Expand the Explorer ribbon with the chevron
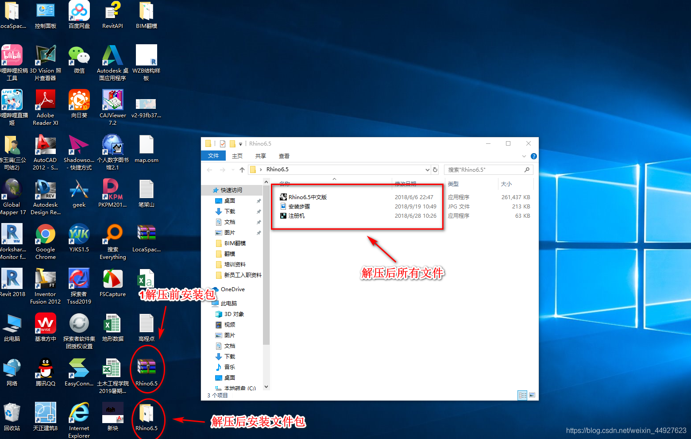691x439 pixels. [524, 156]
